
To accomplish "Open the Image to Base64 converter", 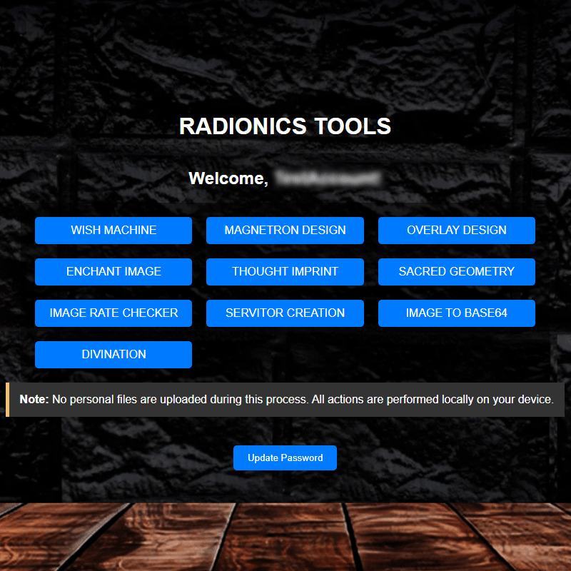I will tap(456, 313).
